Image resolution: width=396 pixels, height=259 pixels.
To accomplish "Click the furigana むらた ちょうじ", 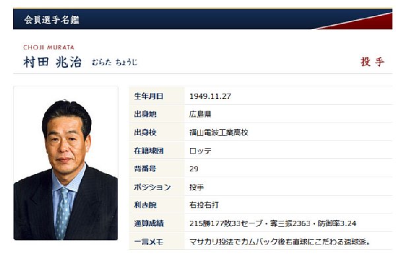I will [x=115, y=63].
